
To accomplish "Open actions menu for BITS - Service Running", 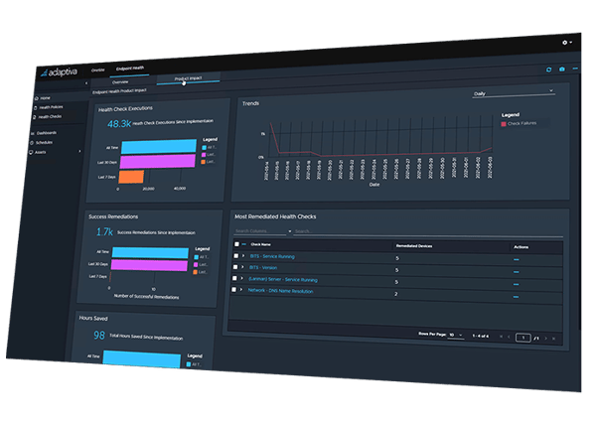I will click(517, 260).
